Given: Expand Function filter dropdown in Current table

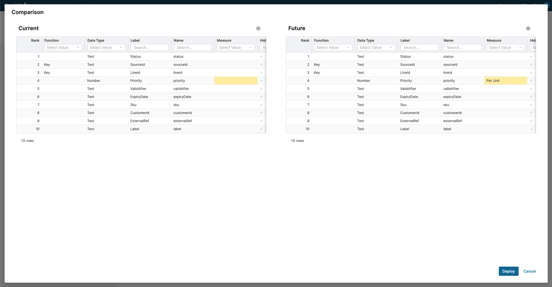Looking at the screenshot, I should pyautogui.click(x=63, y=47).
